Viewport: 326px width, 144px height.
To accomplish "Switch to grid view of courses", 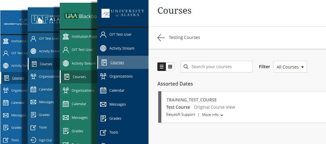I will (170, 67).
